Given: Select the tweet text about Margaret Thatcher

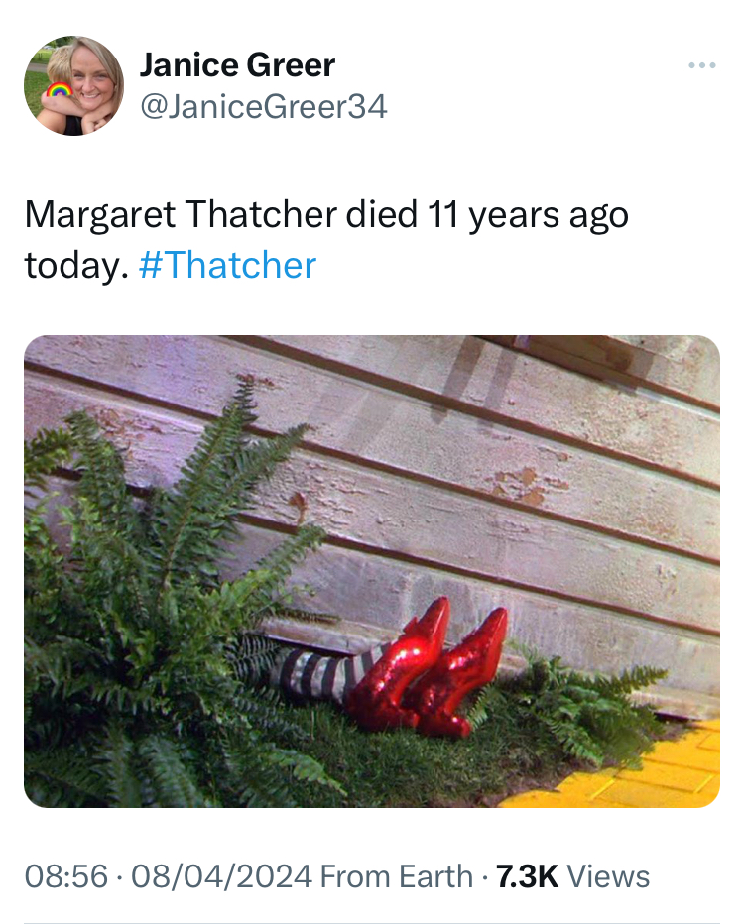Looking at the screenshot, I should (x=326, y=239).
